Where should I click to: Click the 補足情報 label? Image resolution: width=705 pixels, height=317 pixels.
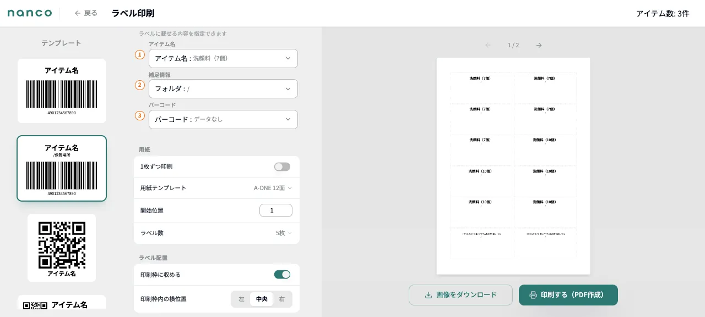[x=159, y=75]
